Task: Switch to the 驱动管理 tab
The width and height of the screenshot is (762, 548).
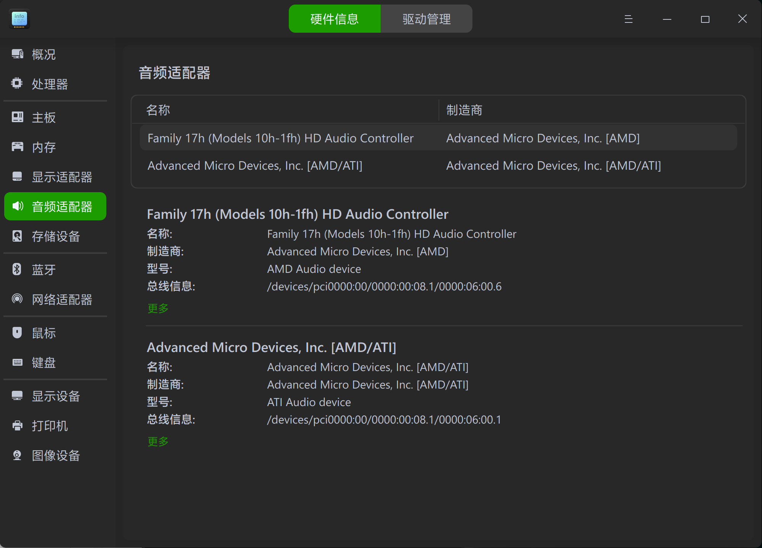Action: coord(426,19)
